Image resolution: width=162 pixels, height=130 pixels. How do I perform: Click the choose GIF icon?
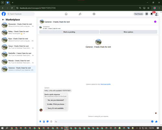(x=51, y=122)
